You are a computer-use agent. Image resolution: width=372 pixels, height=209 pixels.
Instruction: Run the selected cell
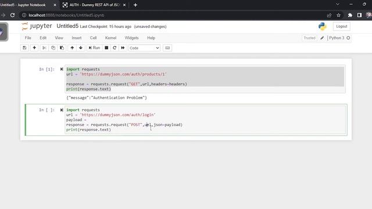94,48
